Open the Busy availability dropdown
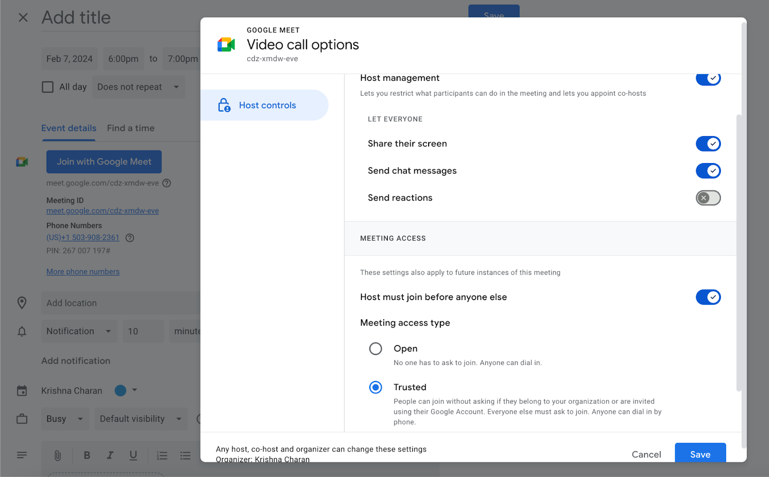Viewport: 769px width, 477px height. tap(65, 419)
